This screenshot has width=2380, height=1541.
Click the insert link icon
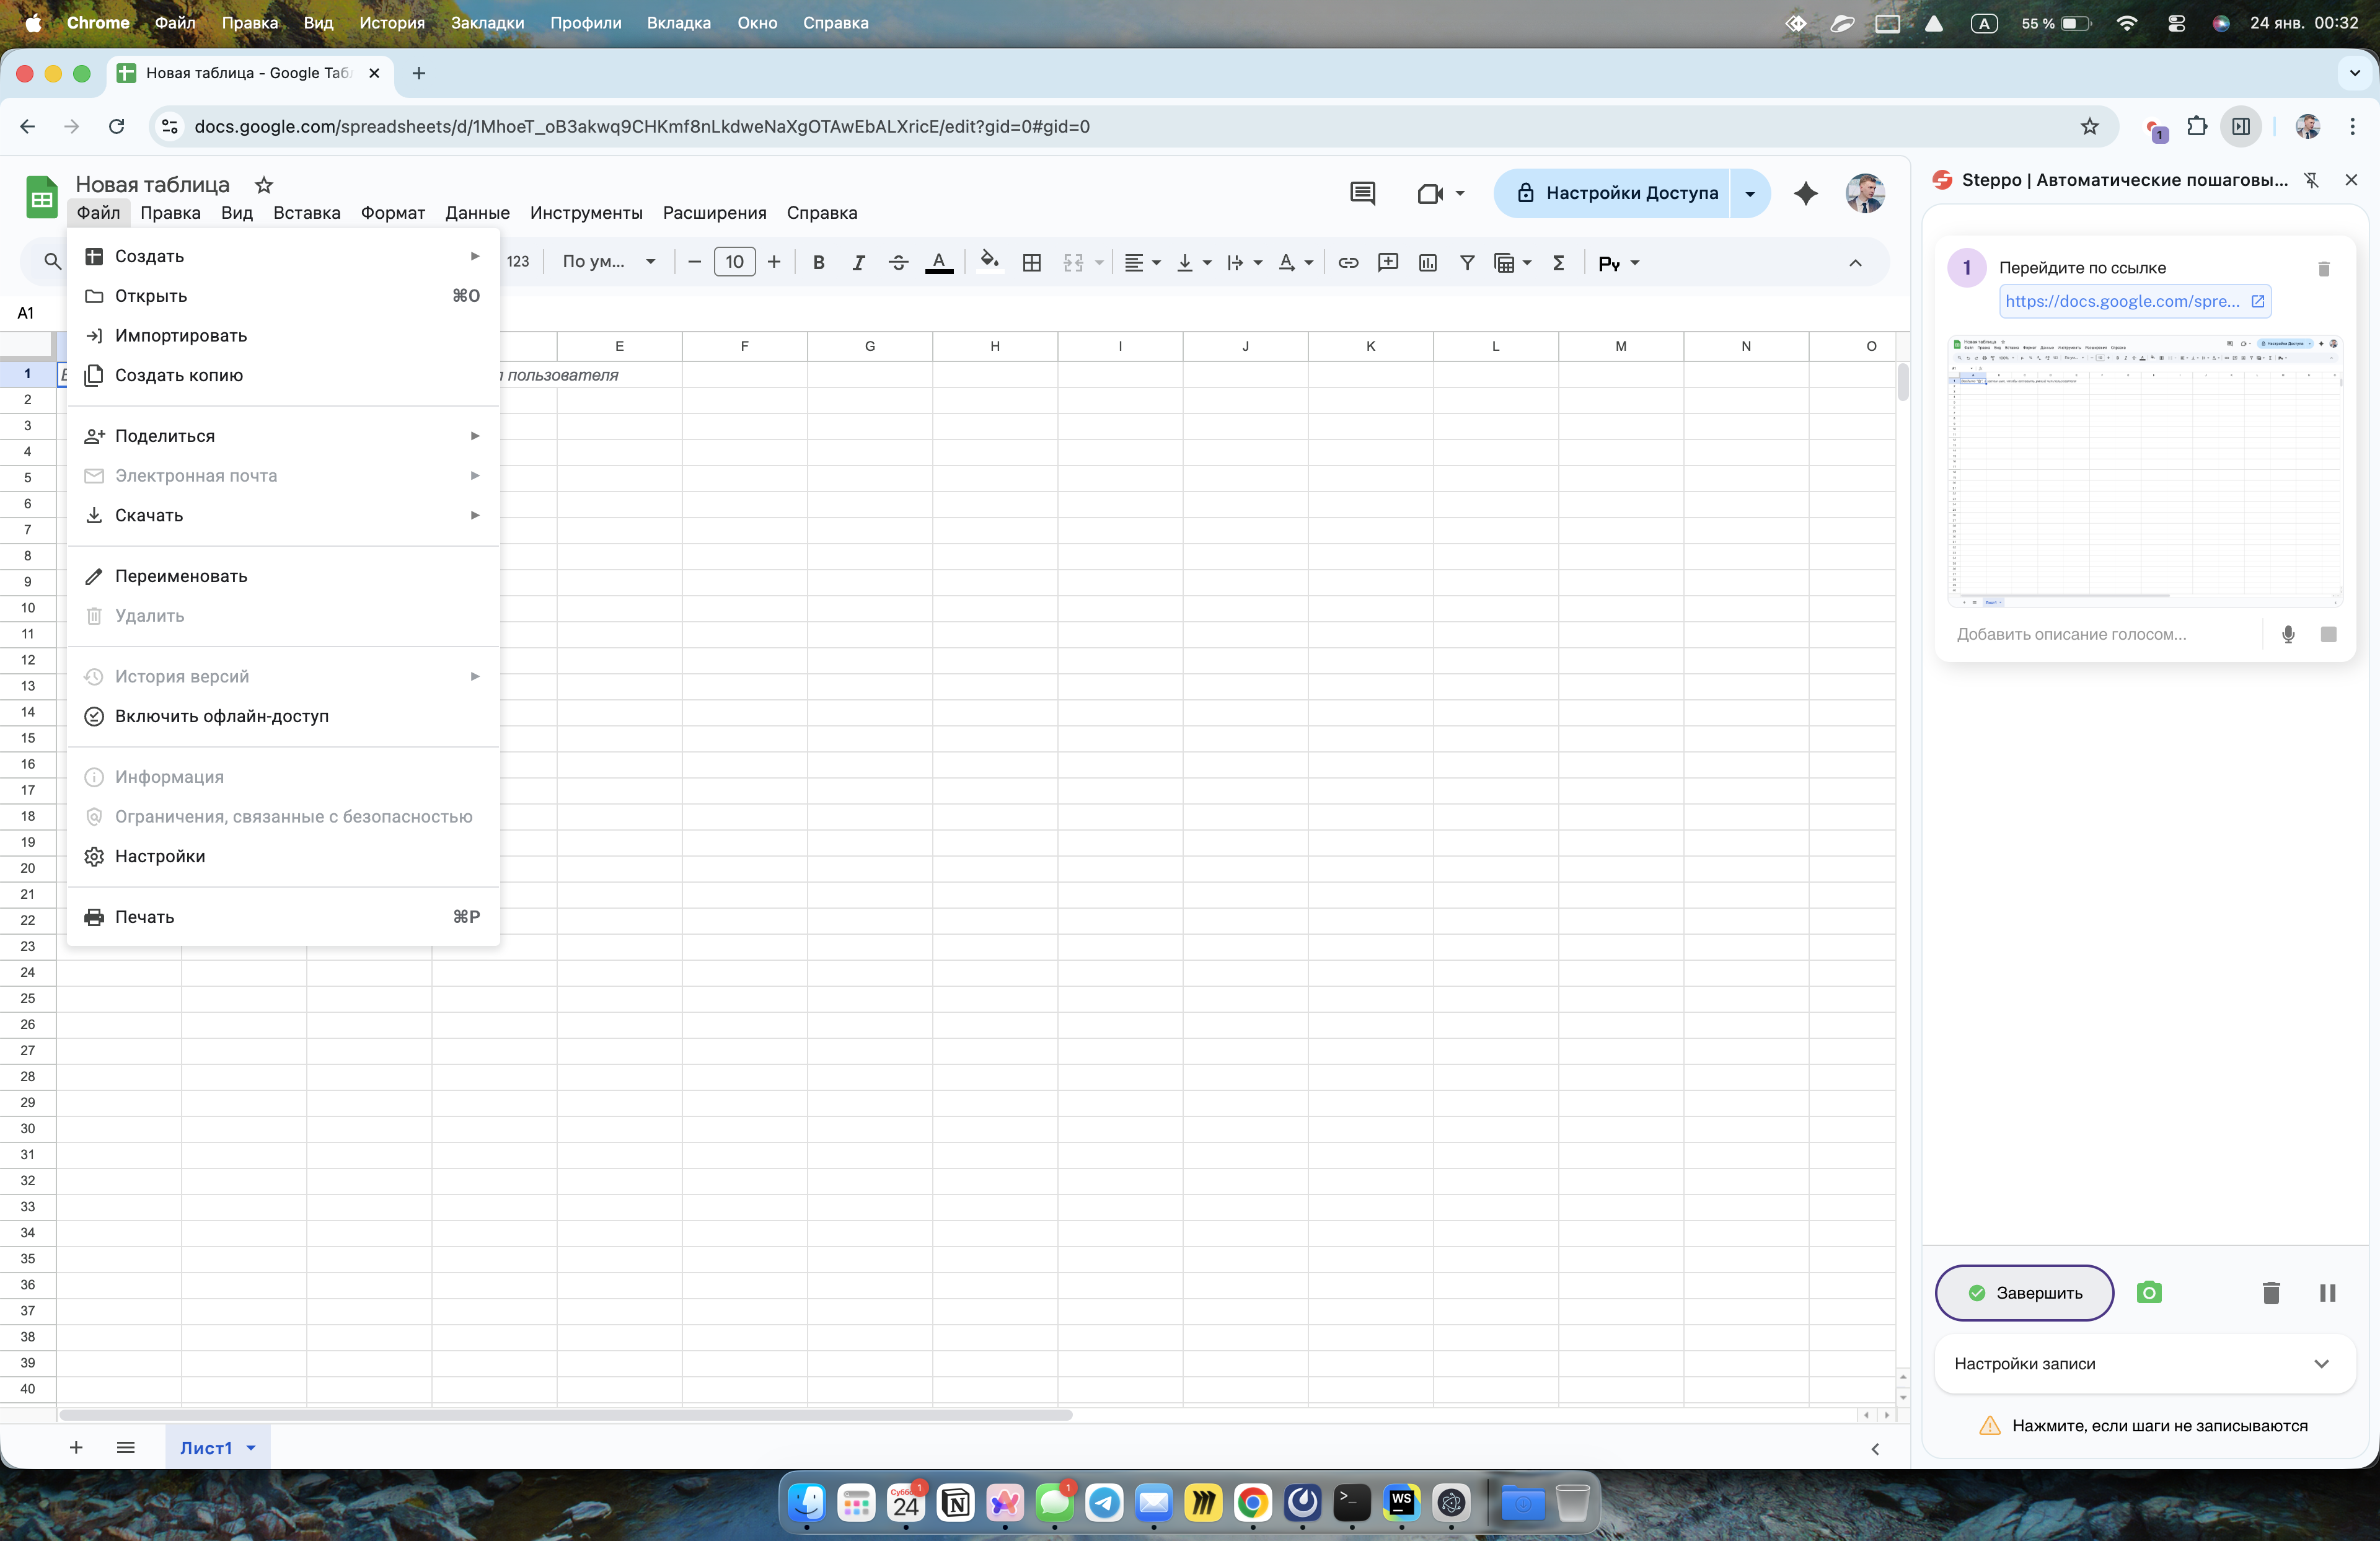pyautogui.click(x=1348, y=263)
